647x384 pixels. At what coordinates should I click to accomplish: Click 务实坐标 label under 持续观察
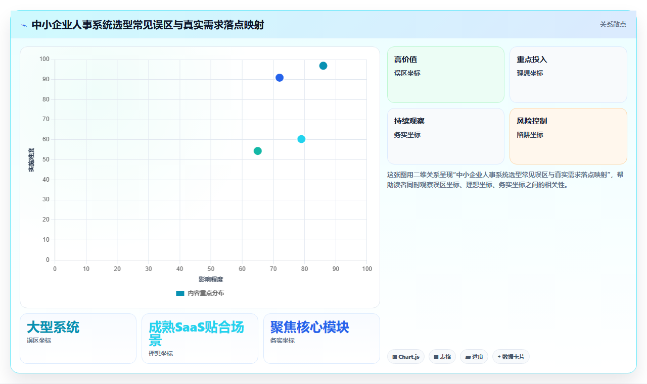pyautogui.click(x=407, y=135)
